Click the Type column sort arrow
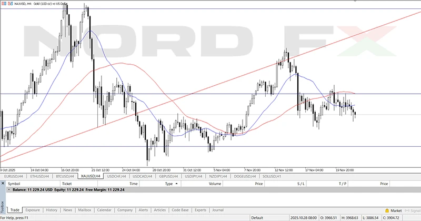421x221 pixels. [x=176, y=184]
